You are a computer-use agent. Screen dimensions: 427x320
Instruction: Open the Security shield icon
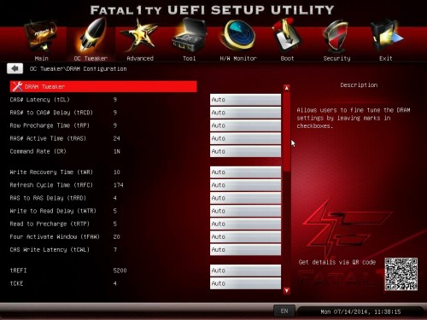(336, 37)
